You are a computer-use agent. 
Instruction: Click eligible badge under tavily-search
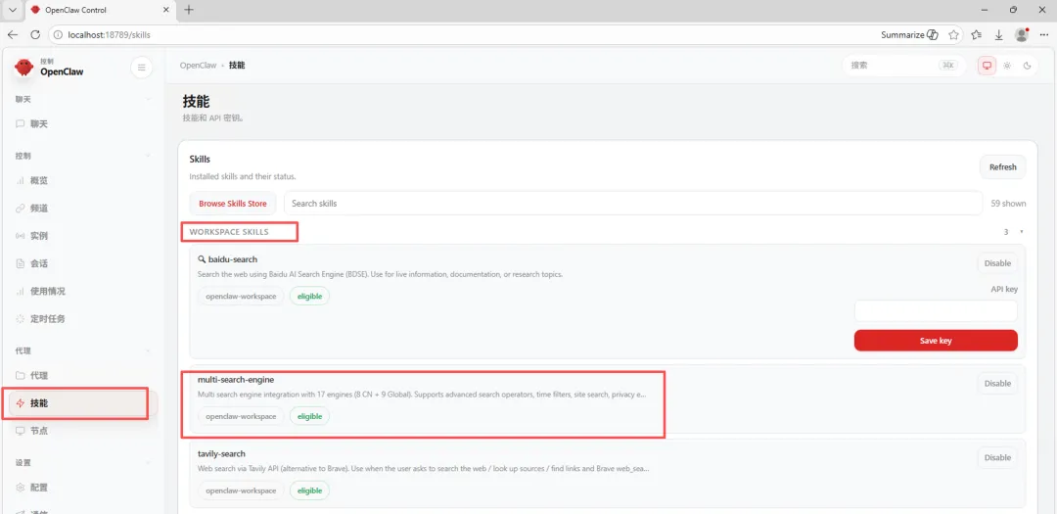pos(309,491)
